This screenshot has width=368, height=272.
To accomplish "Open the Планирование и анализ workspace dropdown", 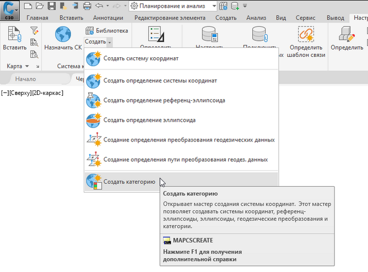I will (173, 6).
